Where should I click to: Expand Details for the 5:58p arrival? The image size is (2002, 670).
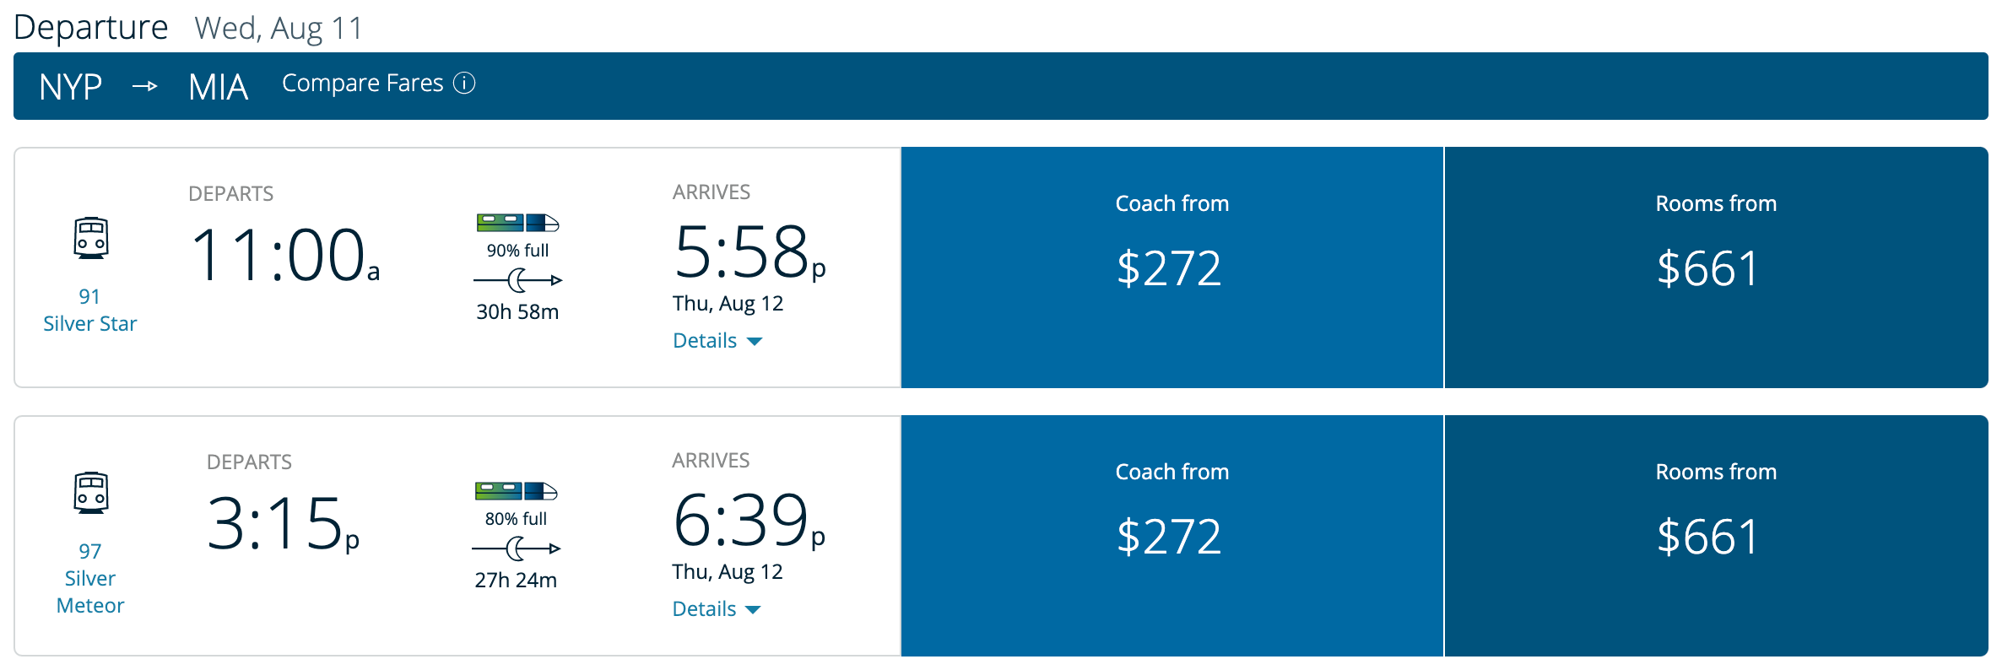click(717, 341)
